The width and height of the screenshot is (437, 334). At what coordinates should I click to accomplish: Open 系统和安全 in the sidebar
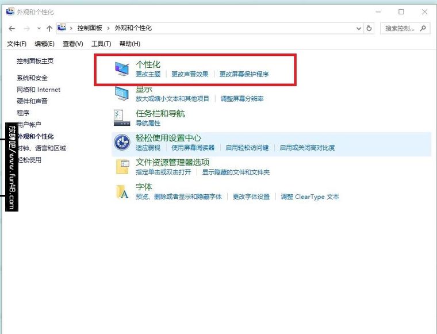pyautogui.click(x=32, y=78)
